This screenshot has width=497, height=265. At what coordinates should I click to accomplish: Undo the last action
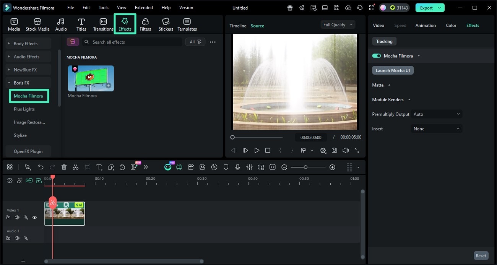point(41,167)
